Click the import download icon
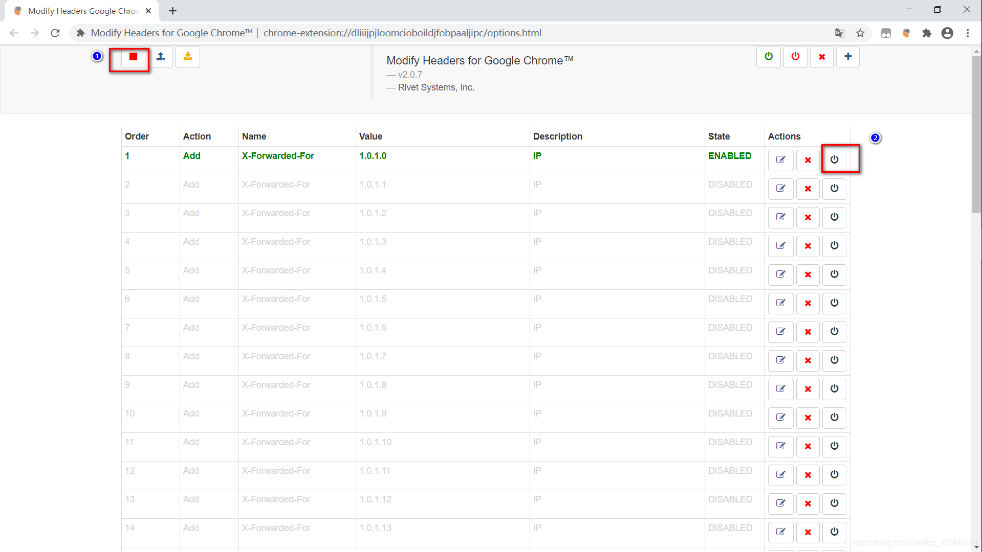Screen dimensions: 982x552 [x=188, y=57]
